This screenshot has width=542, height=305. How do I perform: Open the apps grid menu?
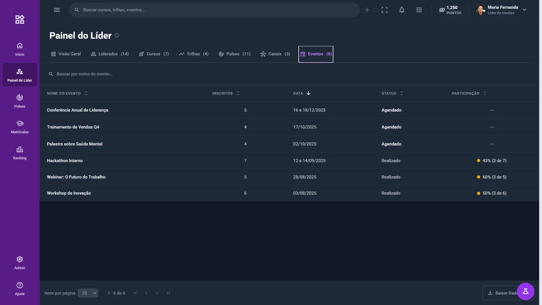coord(419,10)
